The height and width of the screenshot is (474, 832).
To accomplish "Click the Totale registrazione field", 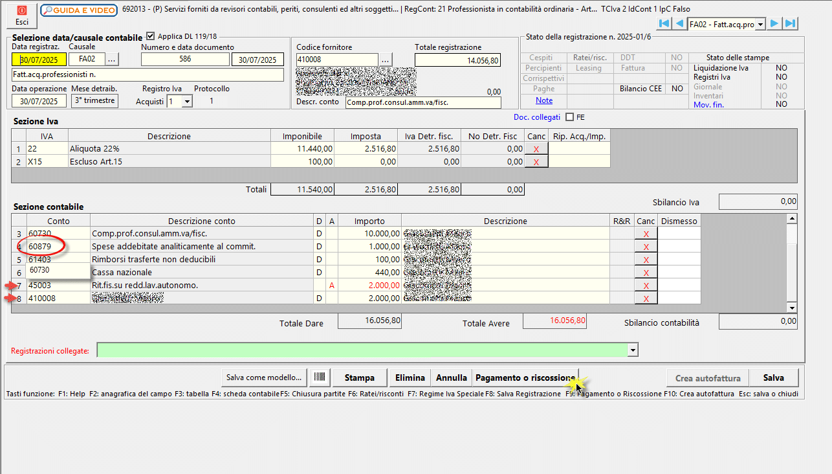I will (457, 60).
